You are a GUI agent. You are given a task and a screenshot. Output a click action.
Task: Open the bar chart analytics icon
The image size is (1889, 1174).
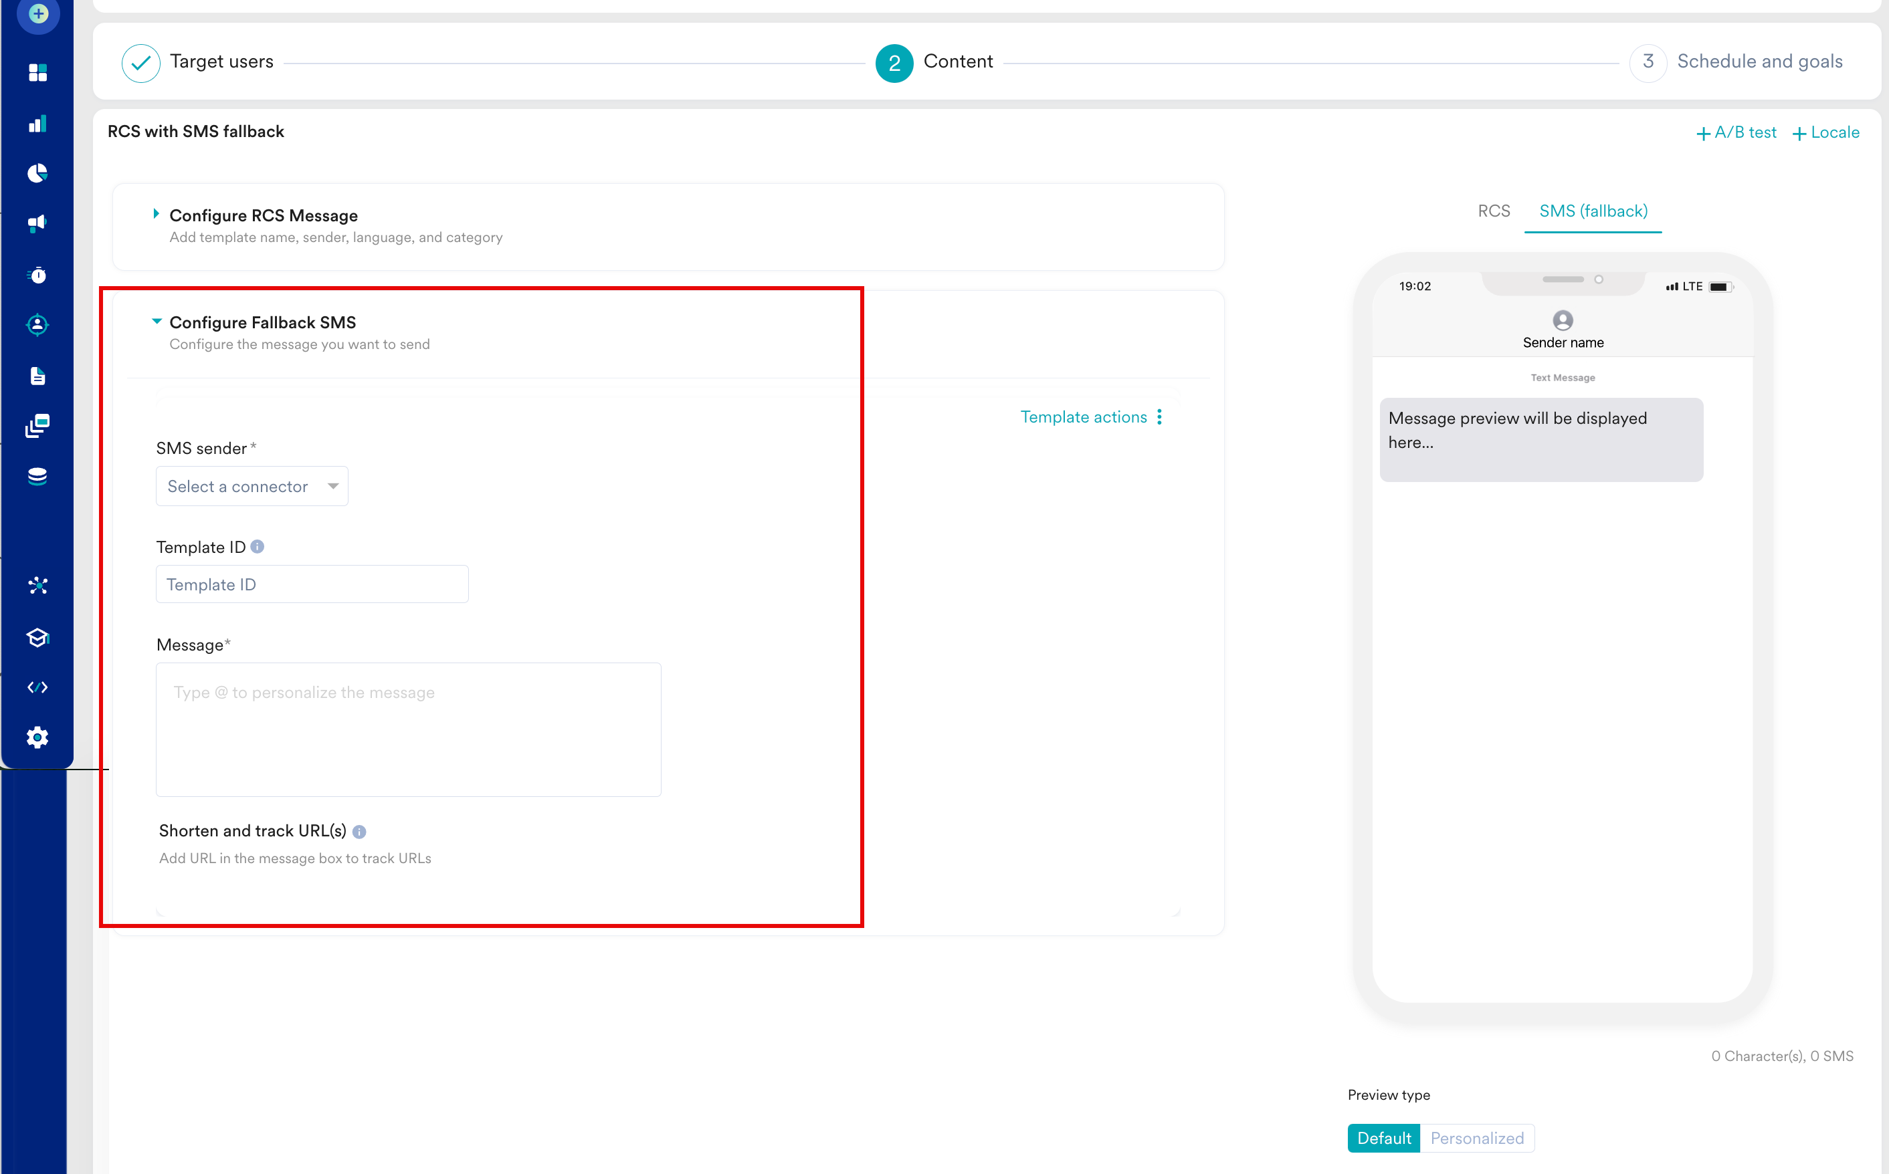(x=37, y=124)
